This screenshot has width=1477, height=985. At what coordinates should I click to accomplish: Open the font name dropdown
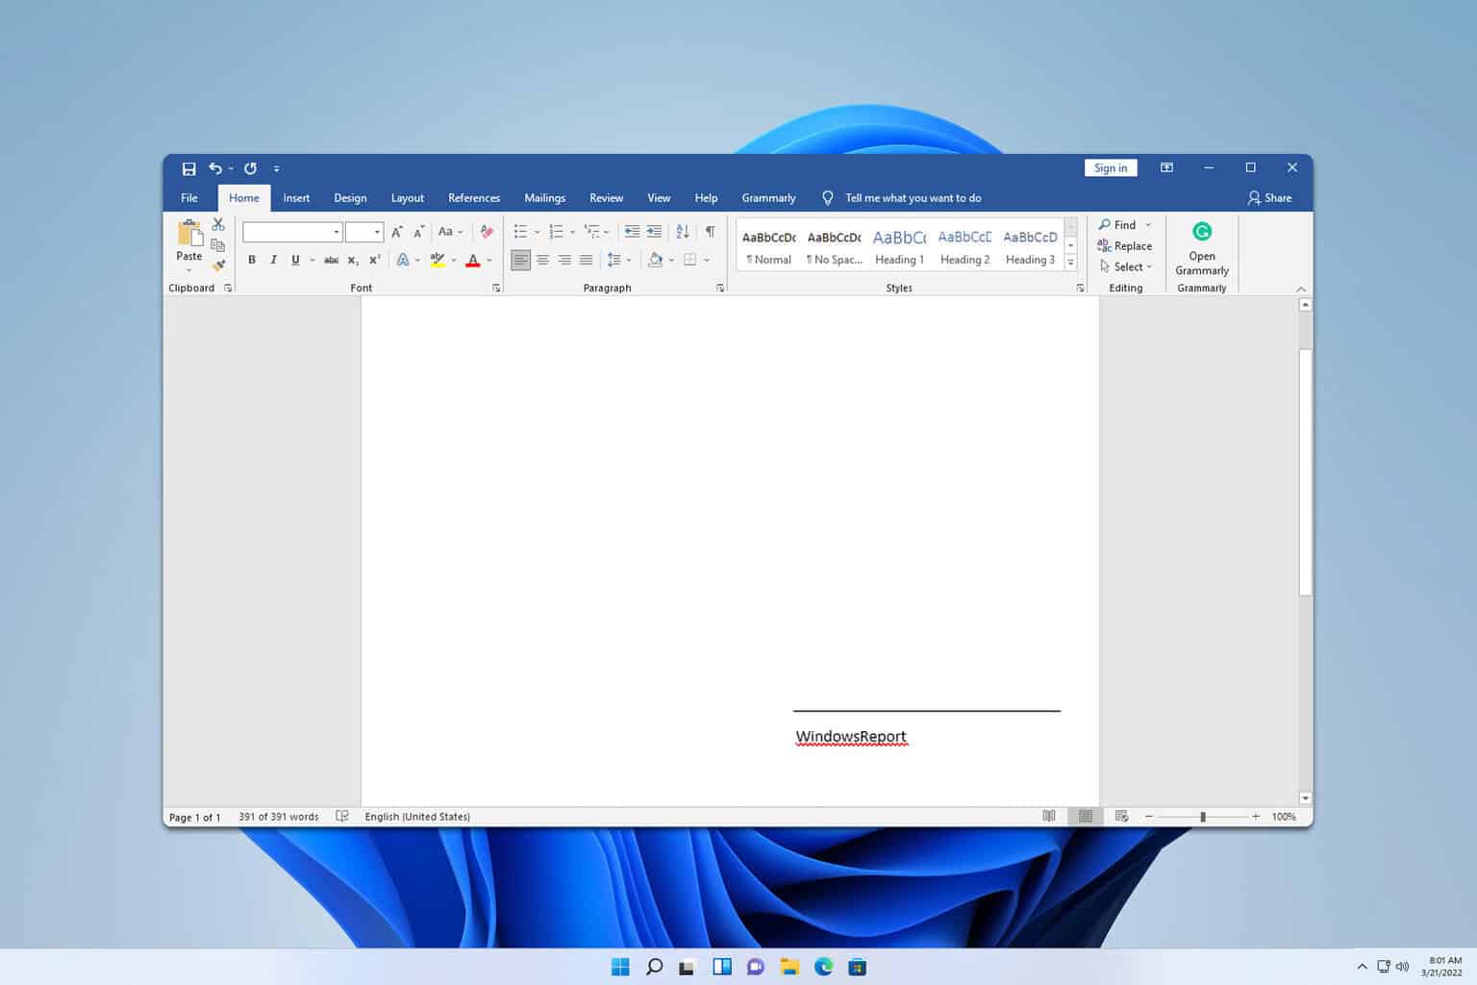336,232
